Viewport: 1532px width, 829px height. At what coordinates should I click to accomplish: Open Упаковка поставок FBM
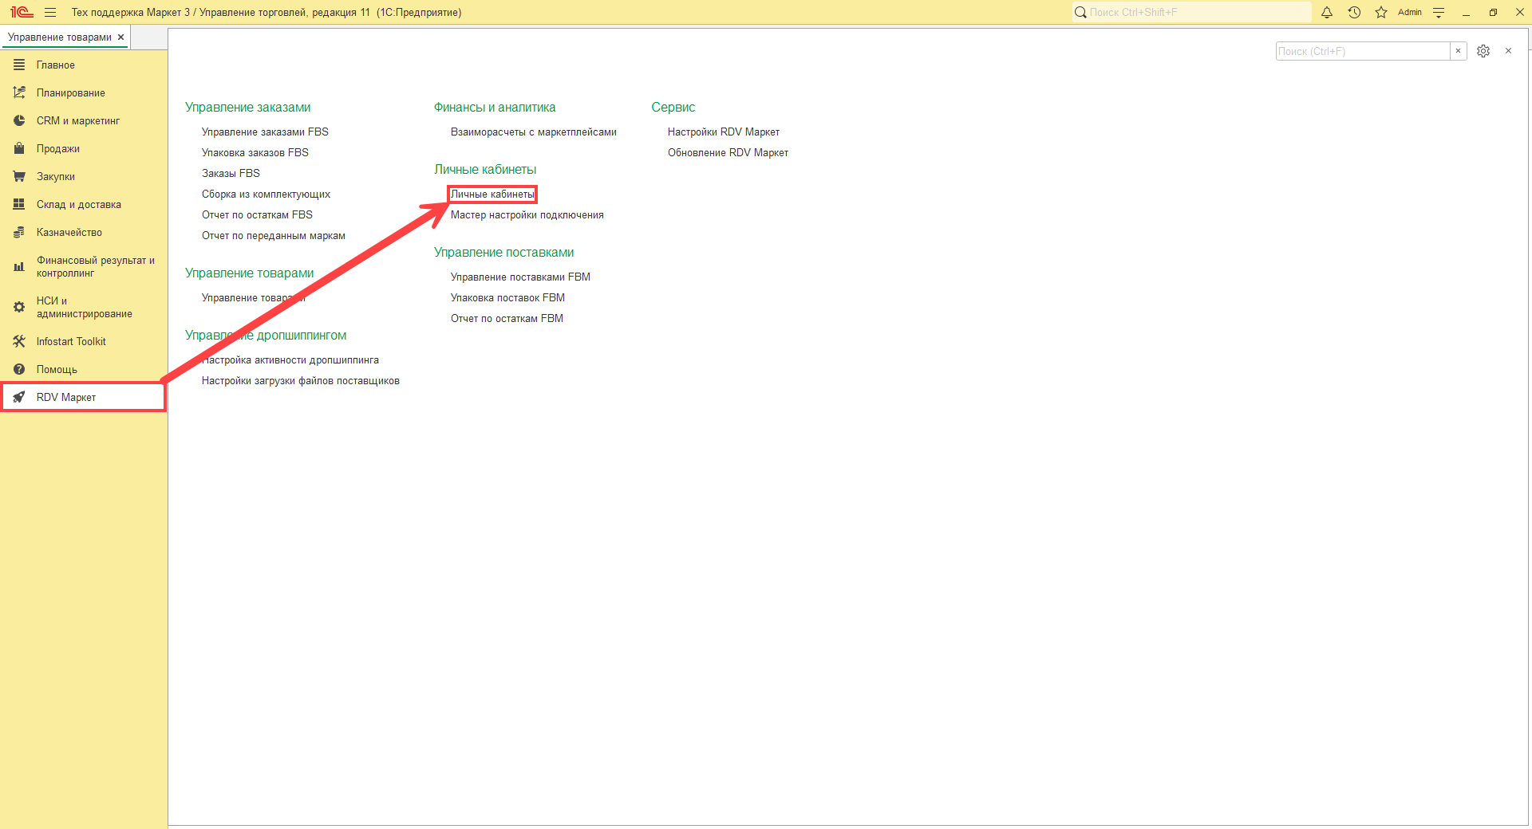click(x=507, y=297)
